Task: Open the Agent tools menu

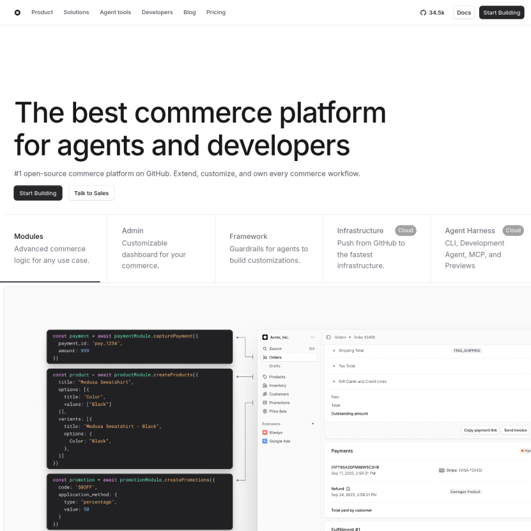Action: pos(115,12)
